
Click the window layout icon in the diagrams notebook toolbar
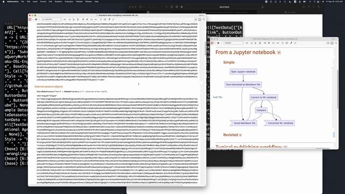332,43
